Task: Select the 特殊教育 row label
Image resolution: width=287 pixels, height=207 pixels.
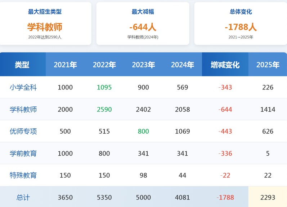Action: [23, 175]
